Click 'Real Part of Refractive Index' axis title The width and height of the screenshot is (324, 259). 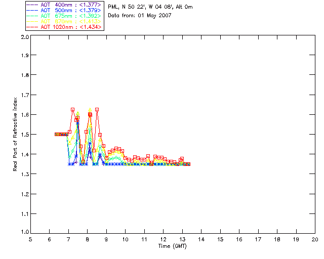click(15, 134)
